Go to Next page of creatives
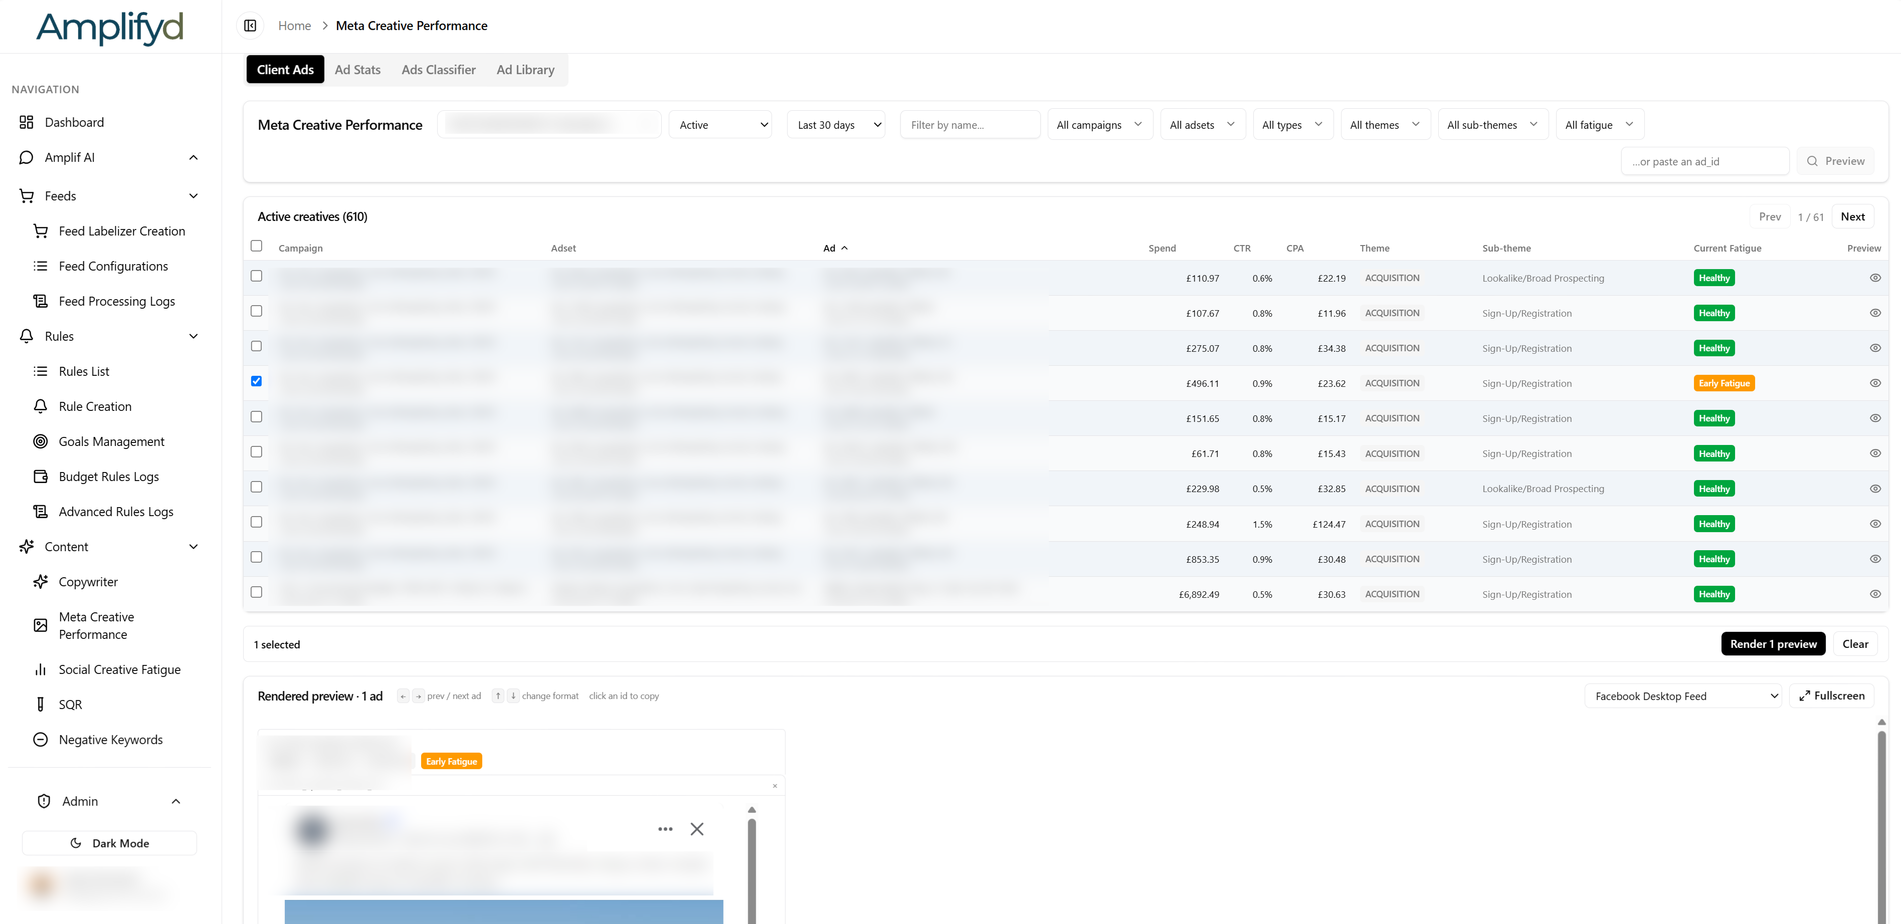1901x924 pixels. pos(1852,217)
